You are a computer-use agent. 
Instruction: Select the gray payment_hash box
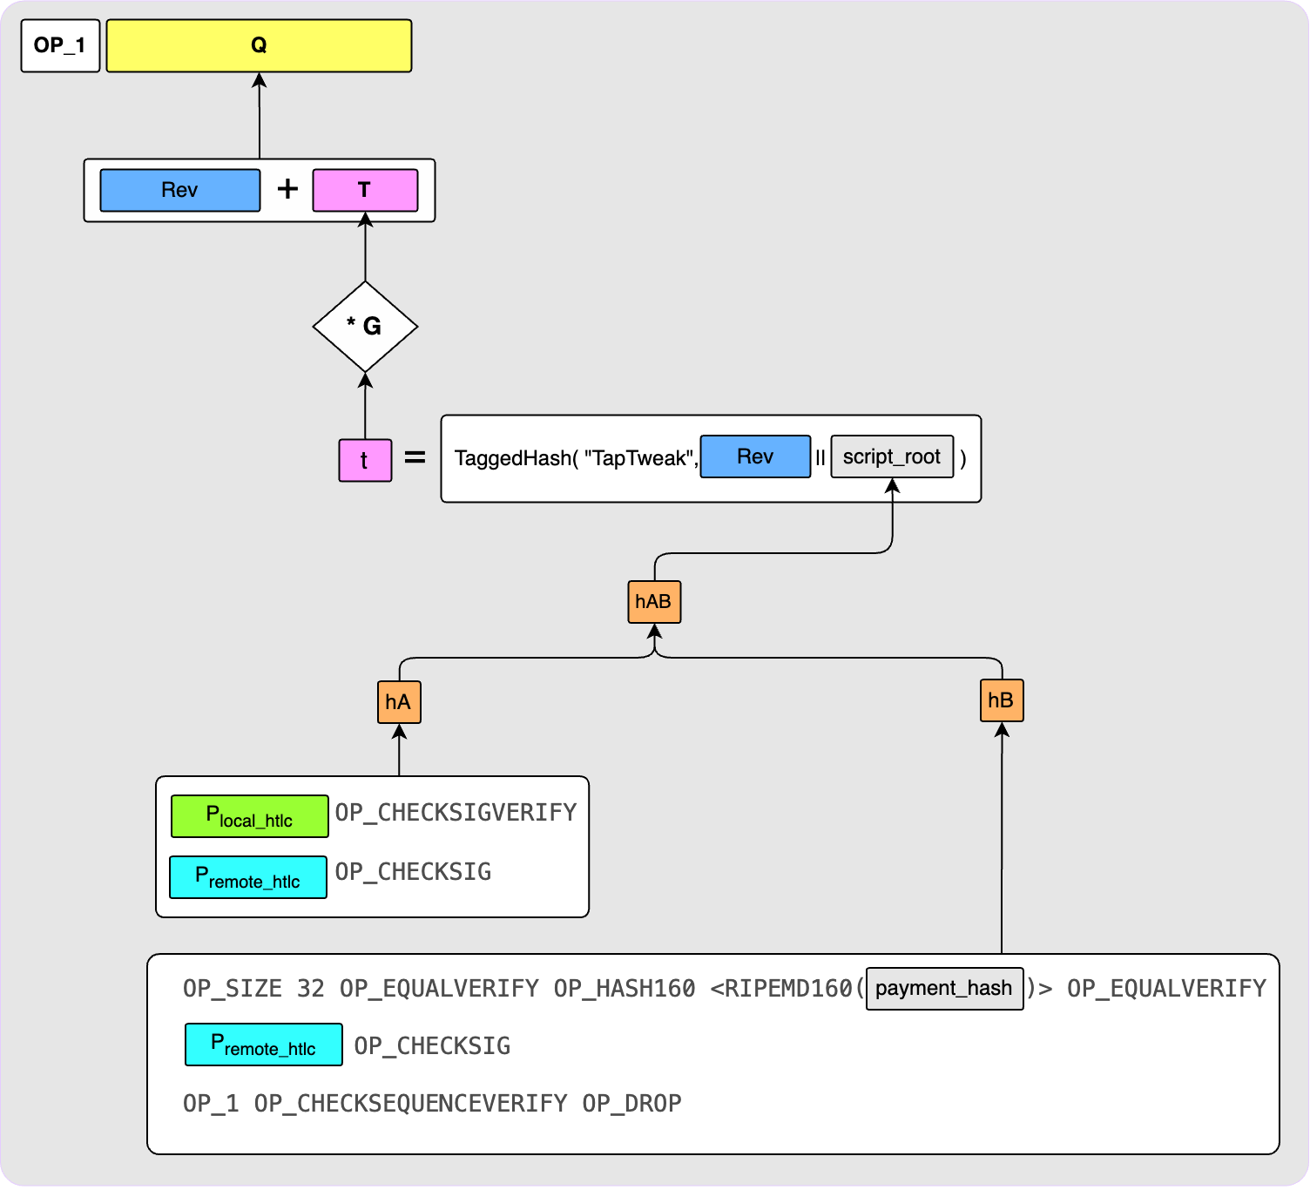pyautogui.click(x=944, y=988)
